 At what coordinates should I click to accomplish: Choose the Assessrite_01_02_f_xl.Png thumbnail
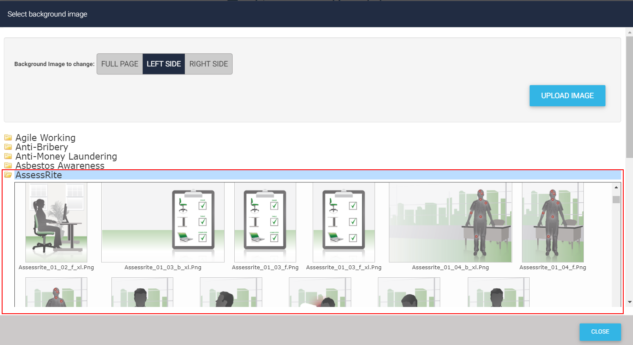(56, 223)
